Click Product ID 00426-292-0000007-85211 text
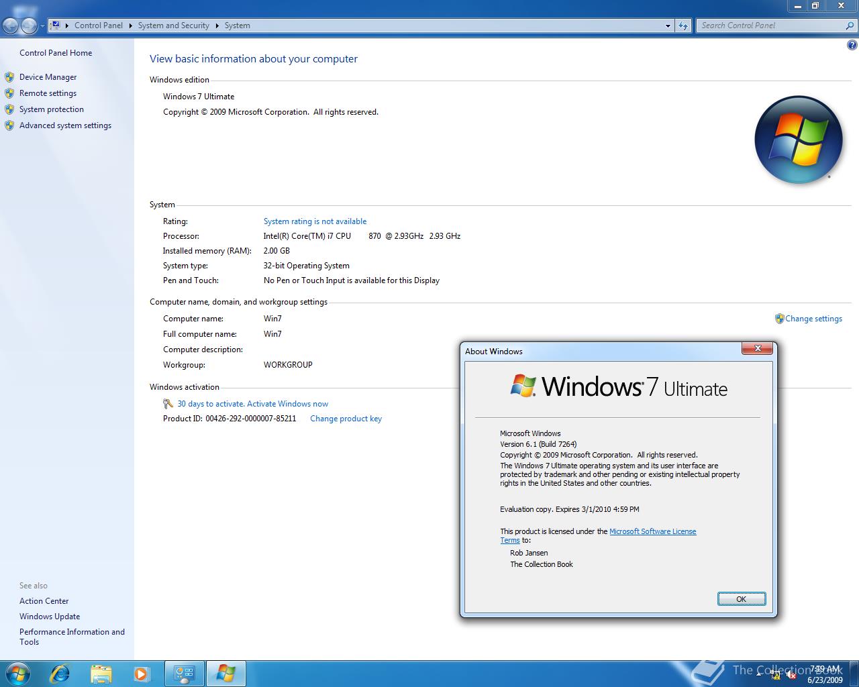 [230, 419]
